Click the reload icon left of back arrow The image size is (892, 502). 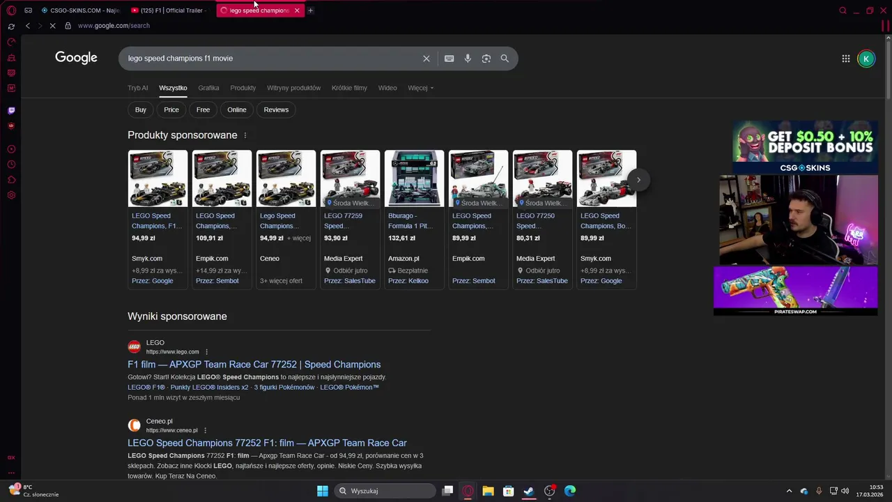pyautogui.click(x=11, y=26)
